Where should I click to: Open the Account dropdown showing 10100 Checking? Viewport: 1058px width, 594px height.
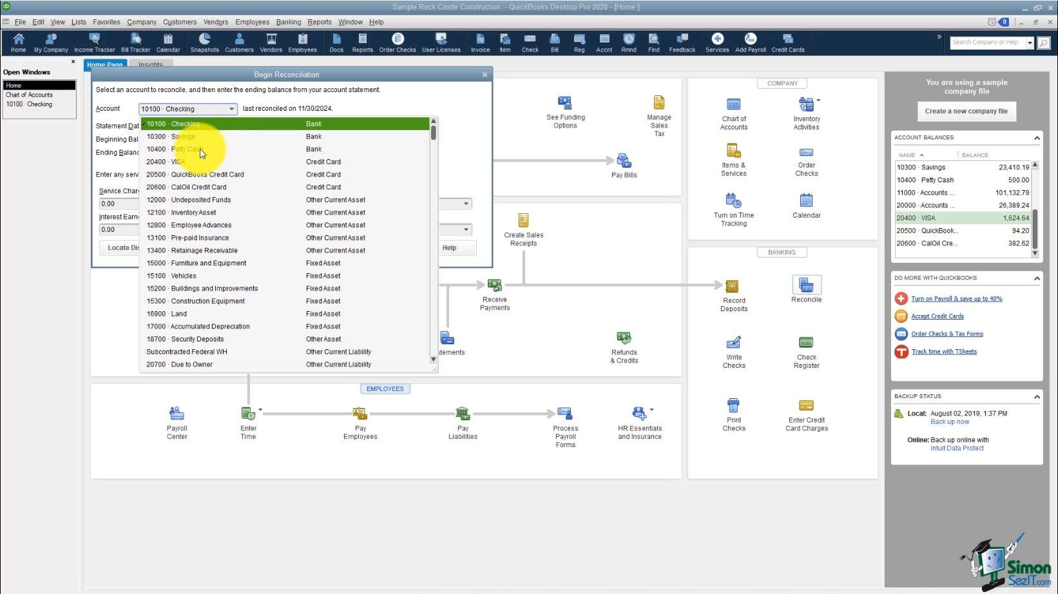pyautogui.click(x=188, y=109)
